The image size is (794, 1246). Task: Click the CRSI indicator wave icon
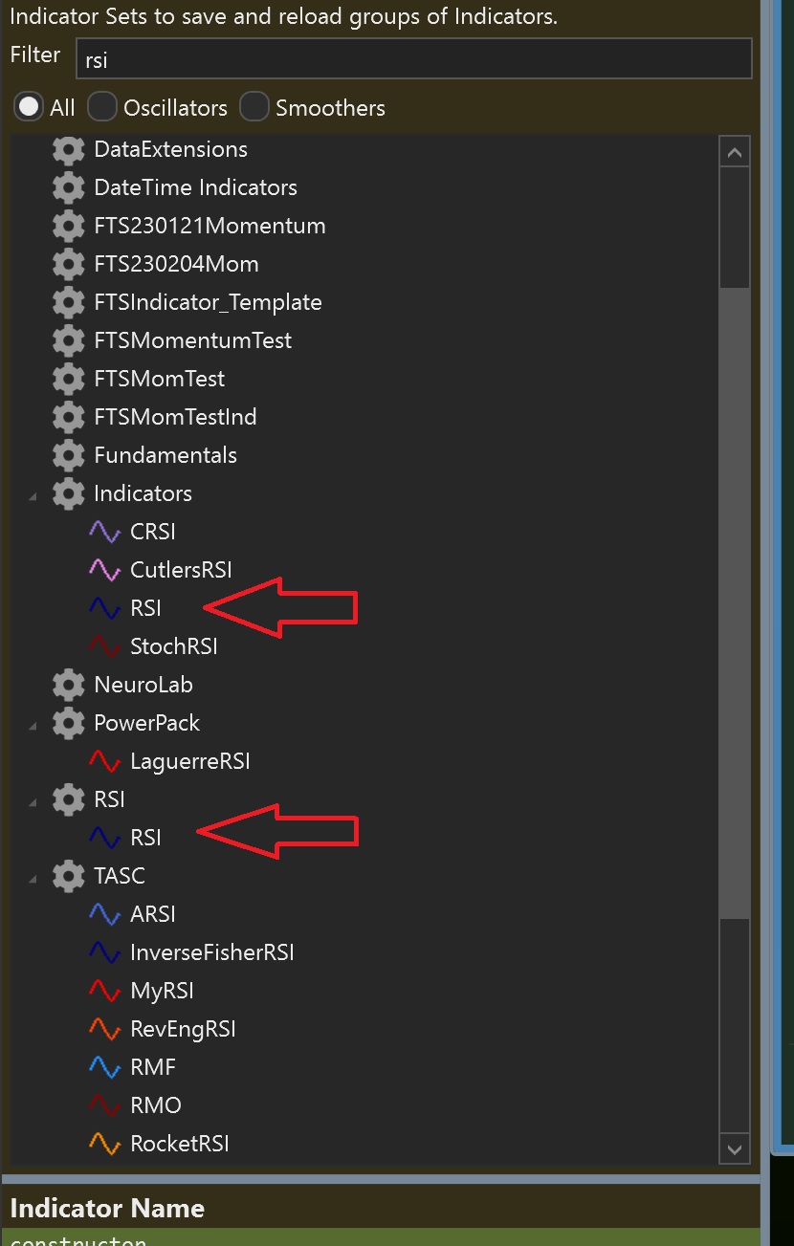[x=103, y=532]
